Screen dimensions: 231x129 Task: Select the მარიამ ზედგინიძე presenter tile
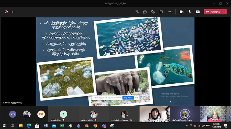[x=185, y=114]
